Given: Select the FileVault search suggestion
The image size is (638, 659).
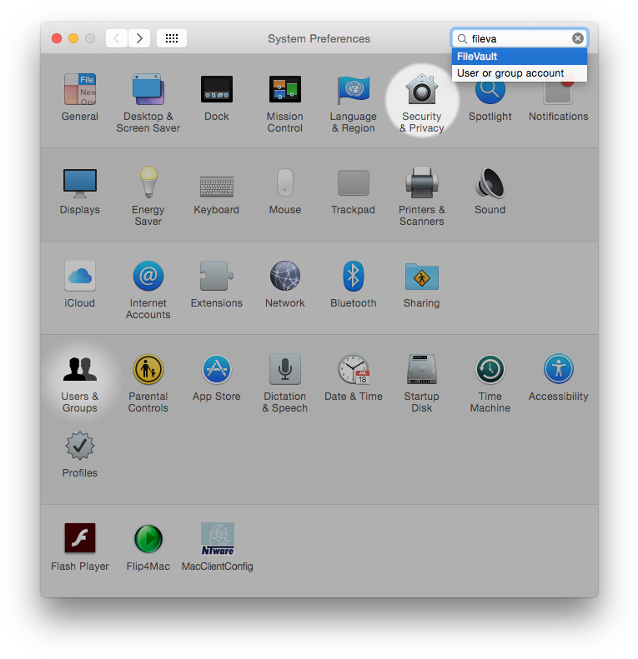Looking at the screenshot, I should point(520,57).
